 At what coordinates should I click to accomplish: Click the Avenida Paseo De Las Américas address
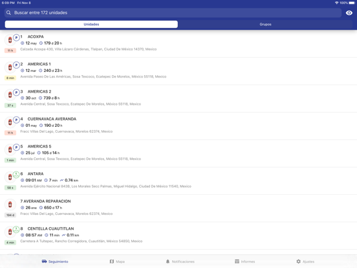click(x=93, y=76)
